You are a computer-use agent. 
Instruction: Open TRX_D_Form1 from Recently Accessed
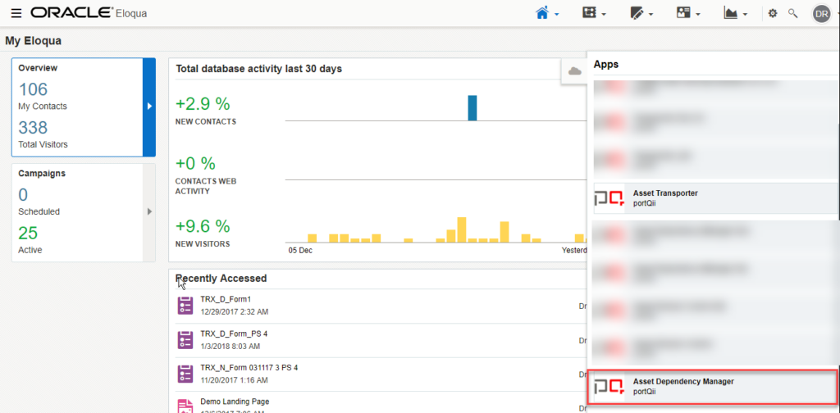(225, 299)
